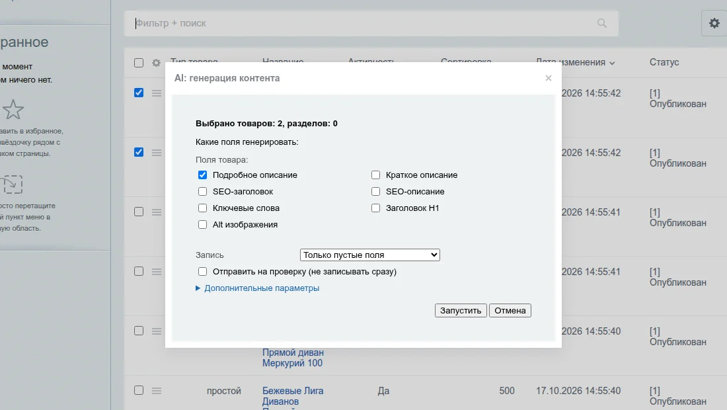Click the date 17.10.2026 14:55:40 cell
This screenshot has width=727, height=410.
(x=578, y=391)
